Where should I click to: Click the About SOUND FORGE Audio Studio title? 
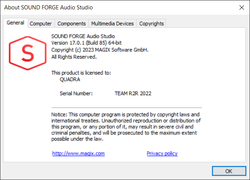[48, 7]
